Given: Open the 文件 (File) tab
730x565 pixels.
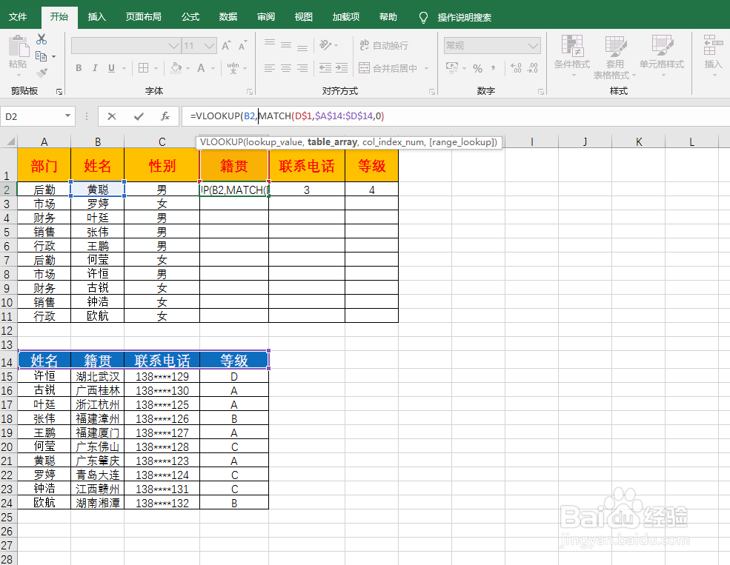Looking at the screenshot, I should pos(18,17).
